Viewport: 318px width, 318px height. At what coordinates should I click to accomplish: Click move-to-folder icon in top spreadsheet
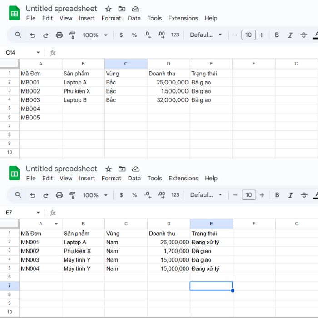[122, 9]
